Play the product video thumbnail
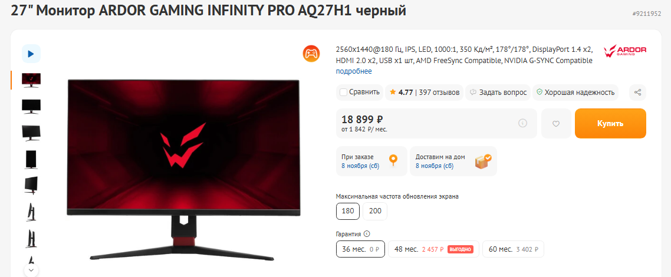 pos(31,54)
